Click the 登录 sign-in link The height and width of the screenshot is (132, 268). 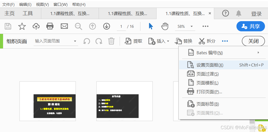click(x=256, y=14)
